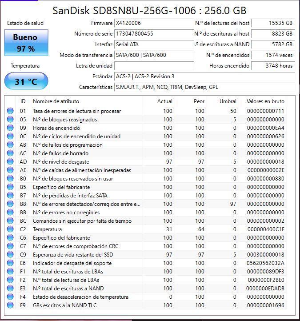300x321 pixels.
Task: Click status icon for 05 bloques reasignados
Action: [10, 119]
